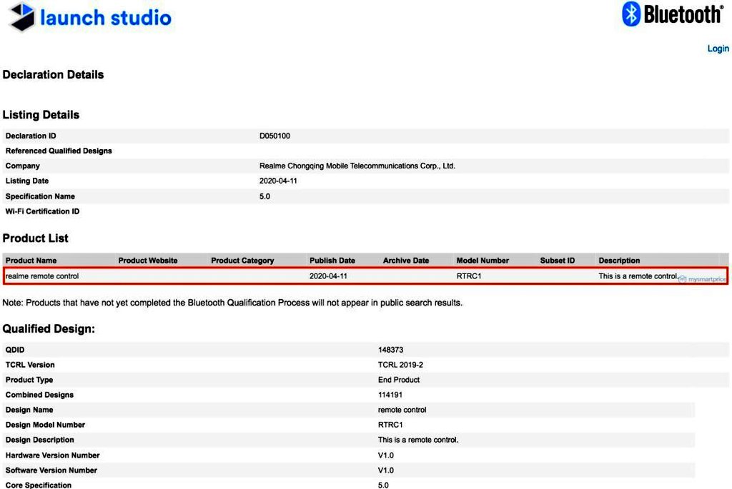Click the Listing Details heading
Viewport: 732px width, 489px height.
[x=41, y=115]
